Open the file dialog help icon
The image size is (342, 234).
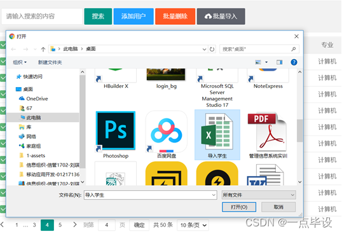294,62
